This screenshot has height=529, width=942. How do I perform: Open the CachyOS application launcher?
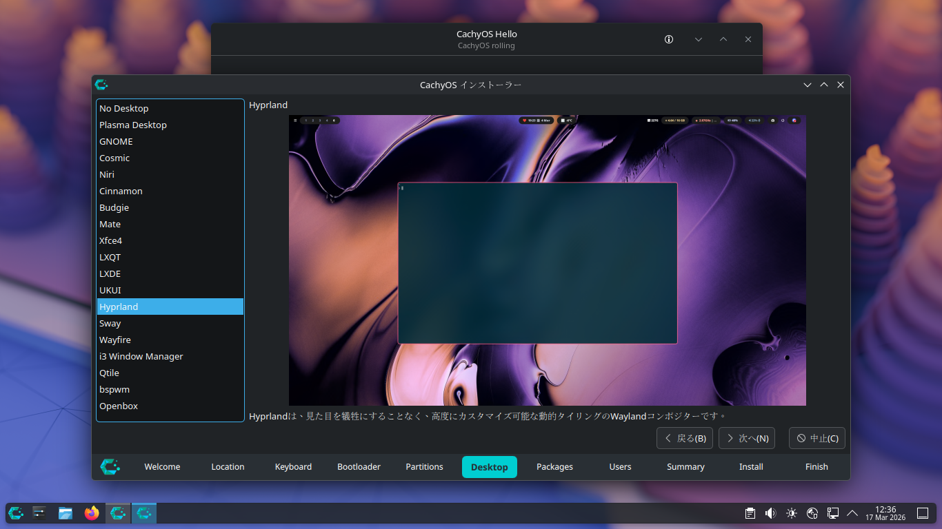tap(16, 512)
